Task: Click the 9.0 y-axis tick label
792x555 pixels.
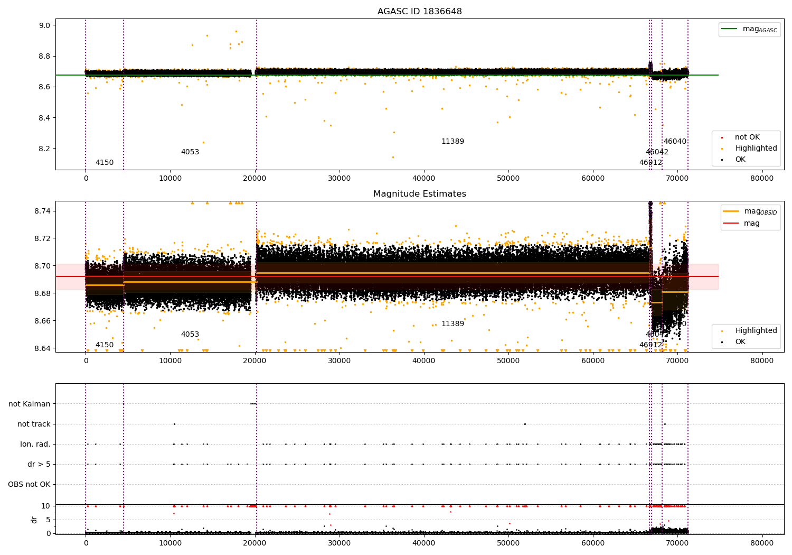Action: point(44,25)
